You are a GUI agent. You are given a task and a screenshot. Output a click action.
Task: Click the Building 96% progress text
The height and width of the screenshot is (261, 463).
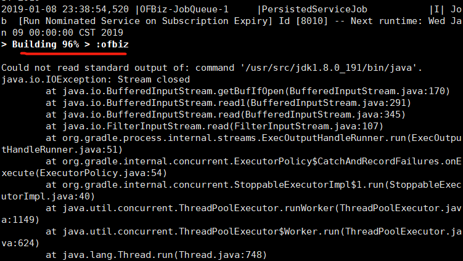click(45, 45)
